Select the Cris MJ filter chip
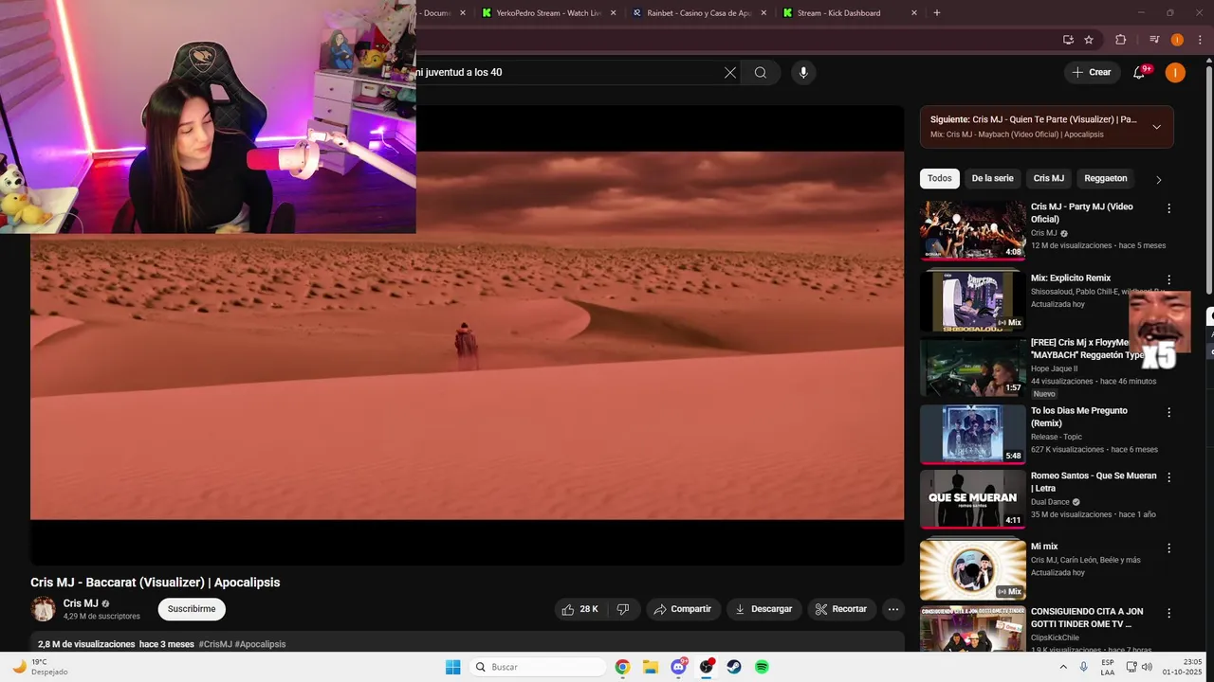 click(1048, 178)
